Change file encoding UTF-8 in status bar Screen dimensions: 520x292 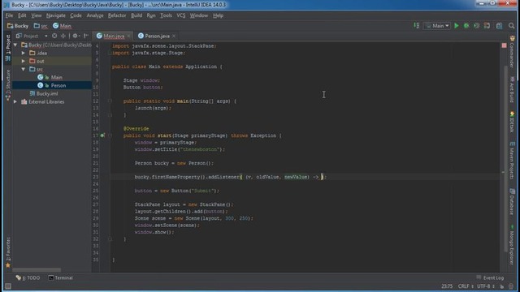click(x=486, y=286)
